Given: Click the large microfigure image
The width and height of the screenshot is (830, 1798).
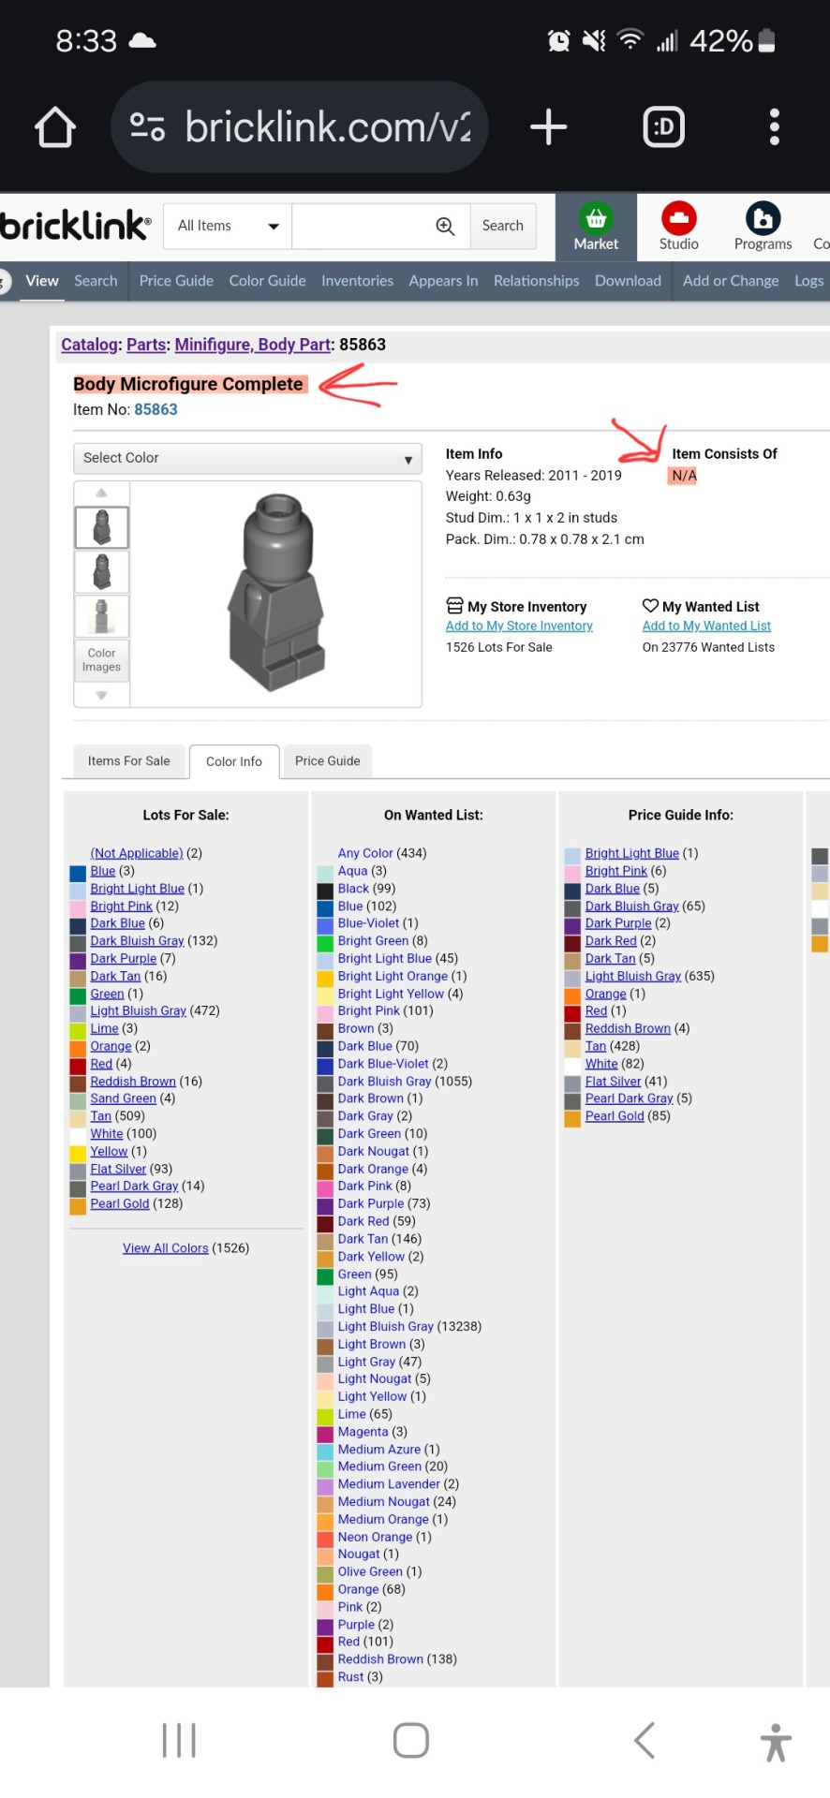Looking at the screenshot, I should 275,593.
